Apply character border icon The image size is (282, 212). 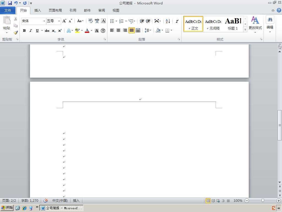click(103, 21)
